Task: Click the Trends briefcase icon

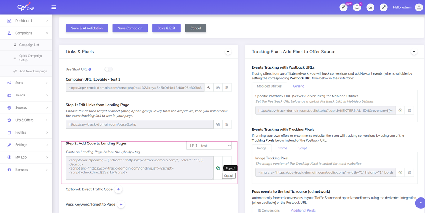Action: [9, 95]
